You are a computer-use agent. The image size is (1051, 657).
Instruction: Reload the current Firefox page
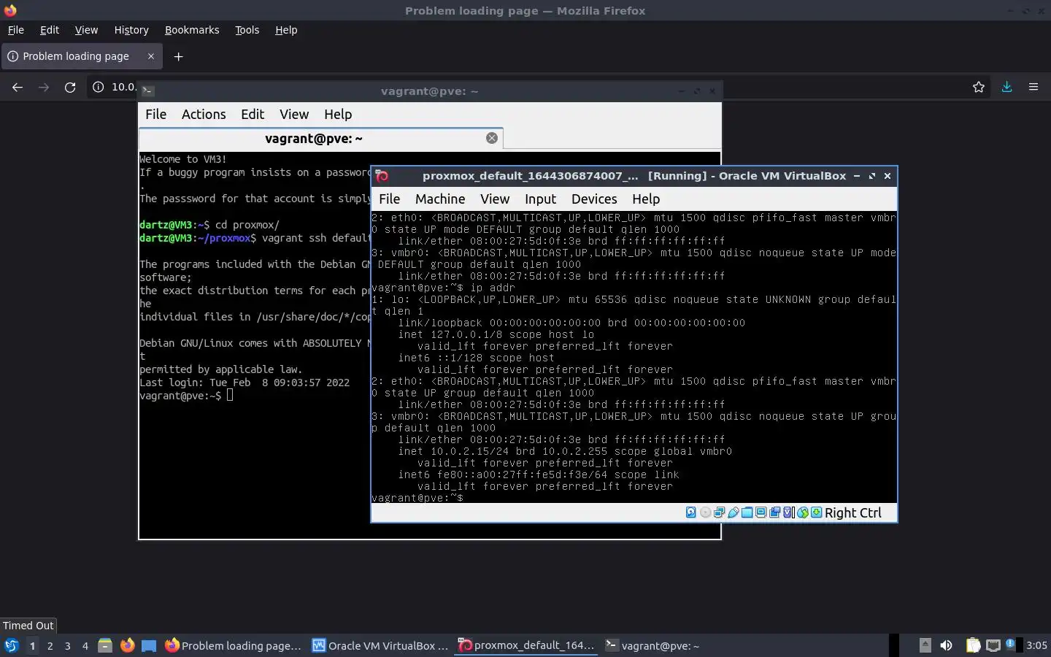coord(70,87)
